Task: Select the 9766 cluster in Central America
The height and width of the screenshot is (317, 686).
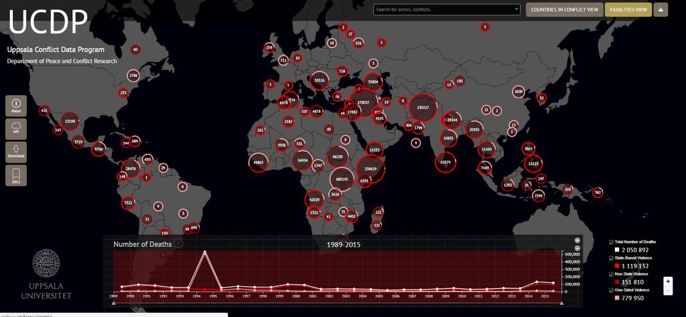Action: pos(98,149)
